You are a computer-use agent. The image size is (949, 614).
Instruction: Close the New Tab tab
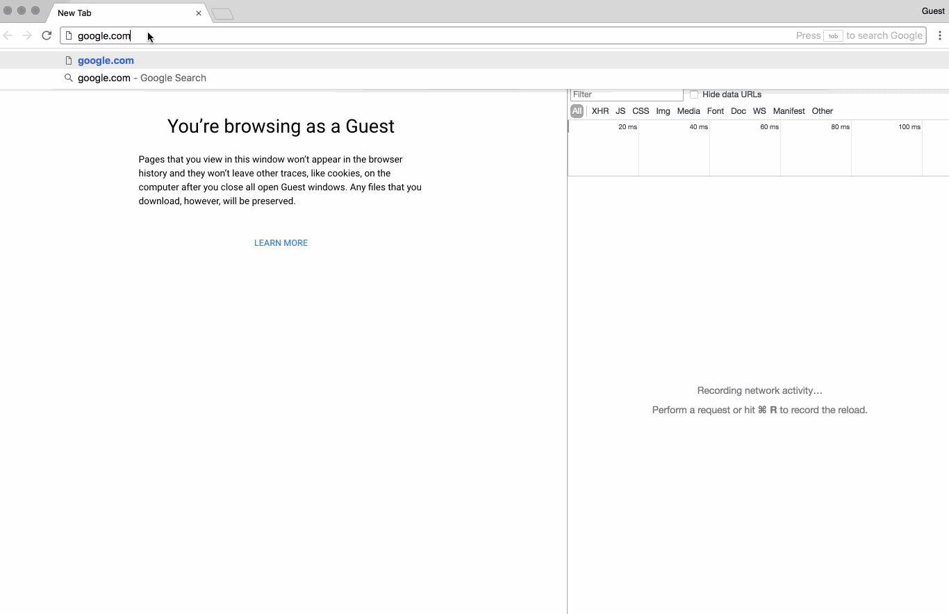click(199, 13)
